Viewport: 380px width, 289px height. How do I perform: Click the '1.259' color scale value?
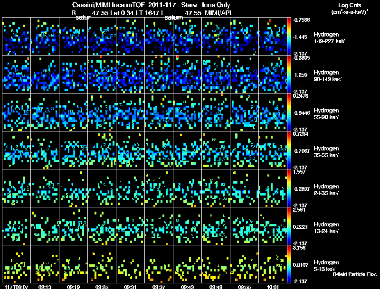coord(301,75)
